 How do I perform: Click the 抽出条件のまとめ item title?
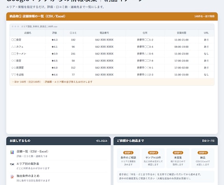pyautogui.click(x=28, y=176)
